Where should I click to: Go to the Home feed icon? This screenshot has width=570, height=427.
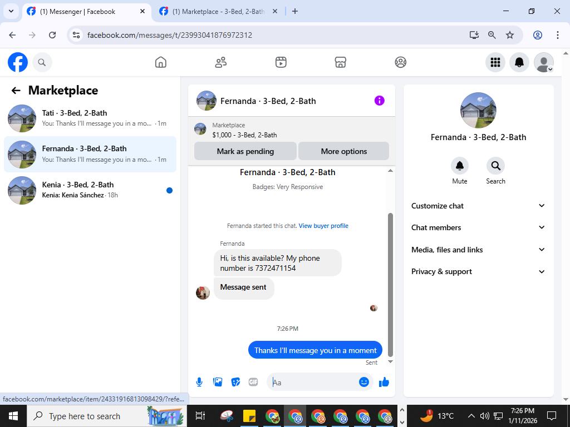[161, 62]
